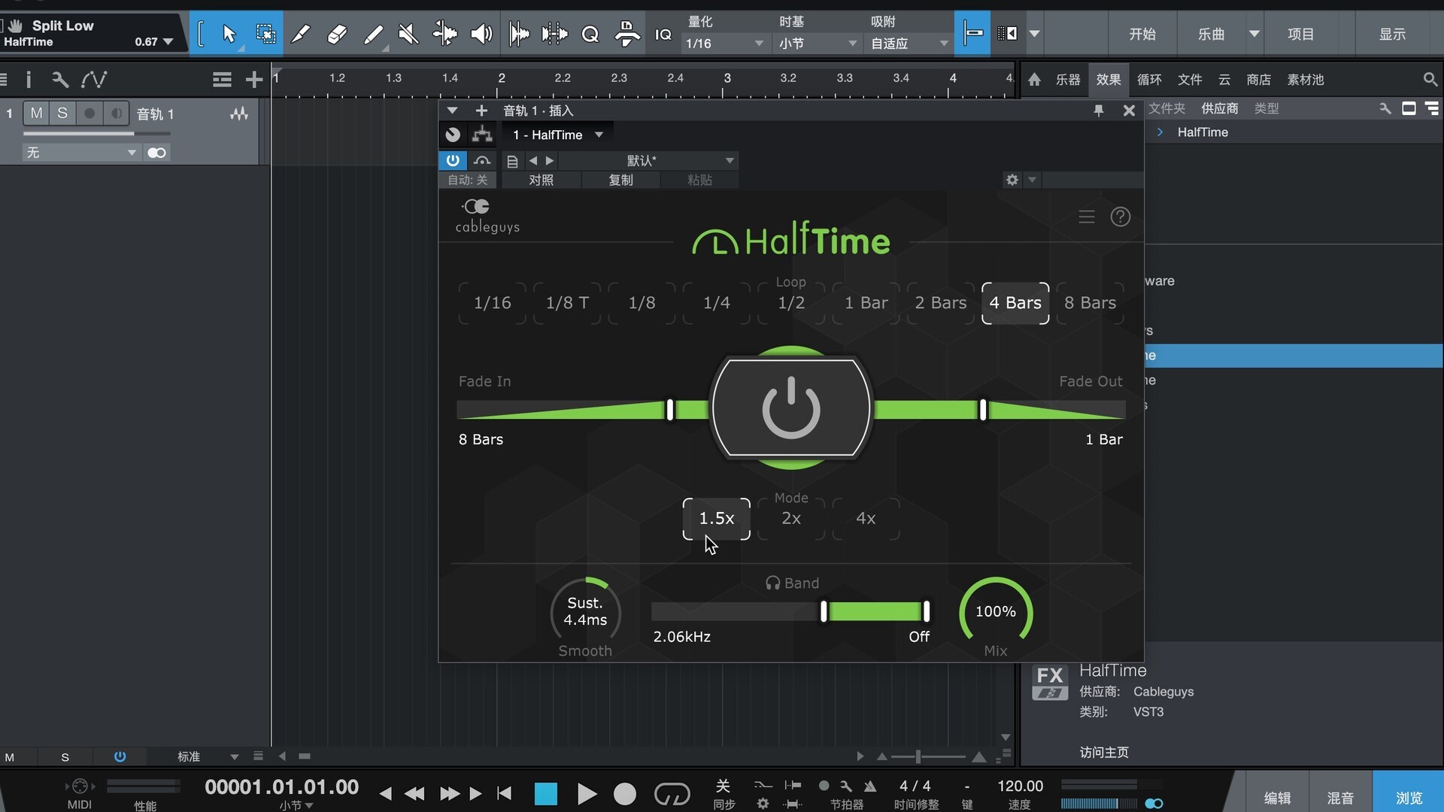The image size is (1444, 812).
Task: Switch to the 素材池 browser tab
Action: pyautogui.click(x=1306, y=79)
